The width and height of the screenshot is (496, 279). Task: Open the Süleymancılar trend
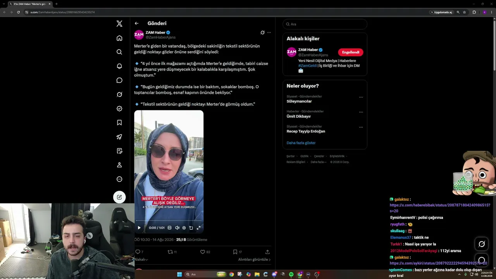click(299, 101)
